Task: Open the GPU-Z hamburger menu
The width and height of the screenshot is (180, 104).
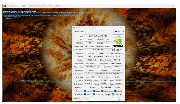Action: pyautogui.click(x=123, y=32)
